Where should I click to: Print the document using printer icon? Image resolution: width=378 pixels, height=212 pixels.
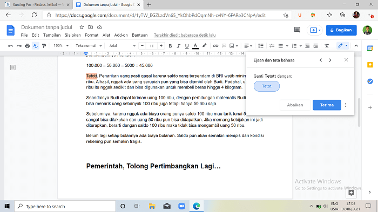27,46
